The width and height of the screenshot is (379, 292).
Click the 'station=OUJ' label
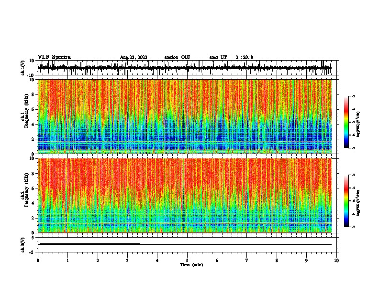tap(177, 57)
